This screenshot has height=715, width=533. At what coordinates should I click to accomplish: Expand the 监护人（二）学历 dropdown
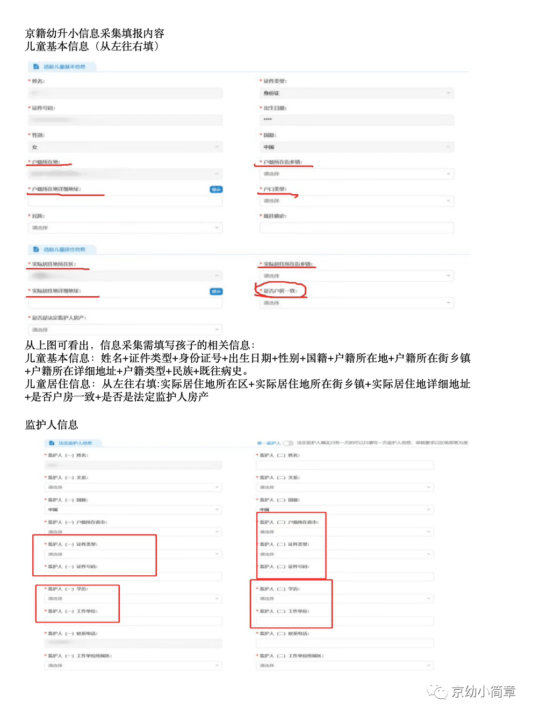coord(345,599)
